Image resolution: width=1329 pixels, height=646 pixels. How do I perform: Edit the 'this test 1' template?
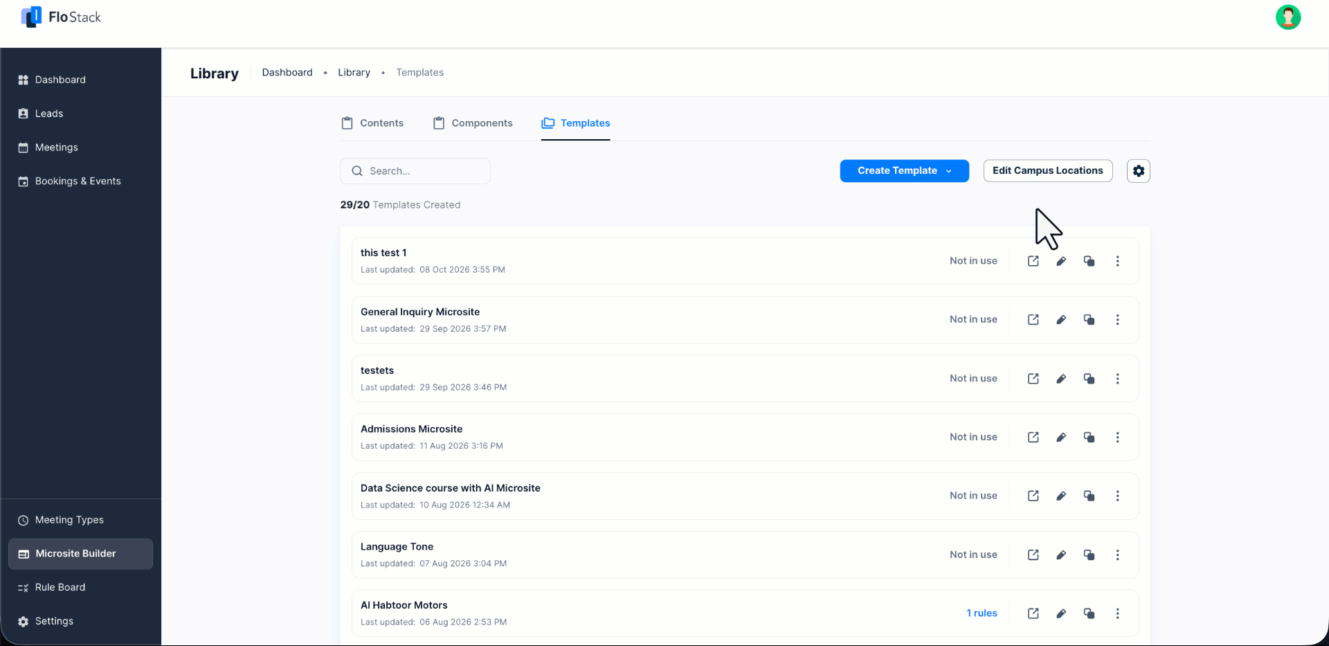coord(1061,261)
